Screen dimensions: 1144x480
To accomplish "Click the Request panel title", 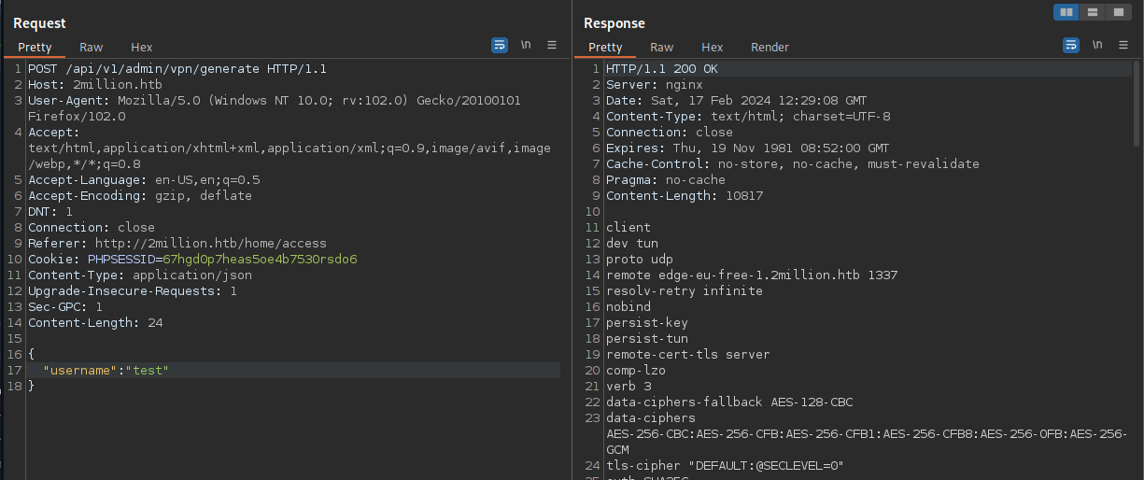I will pos(39,22).
